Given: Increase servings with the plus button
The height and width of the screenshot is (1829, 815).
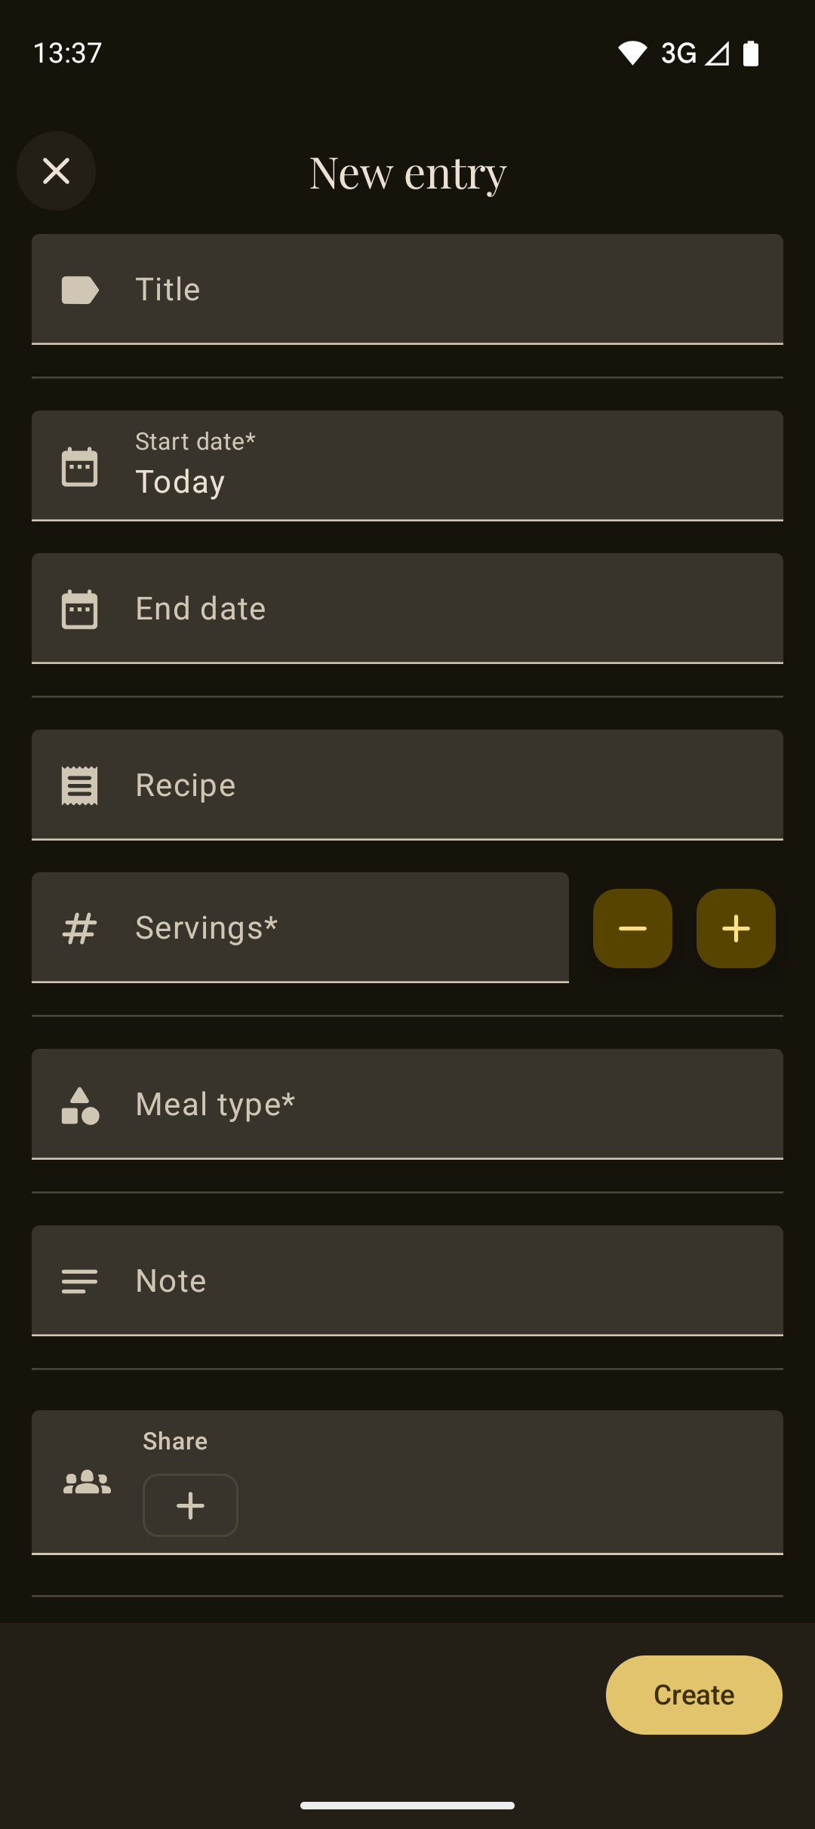Looking at the screenshot, I should 736,928.
